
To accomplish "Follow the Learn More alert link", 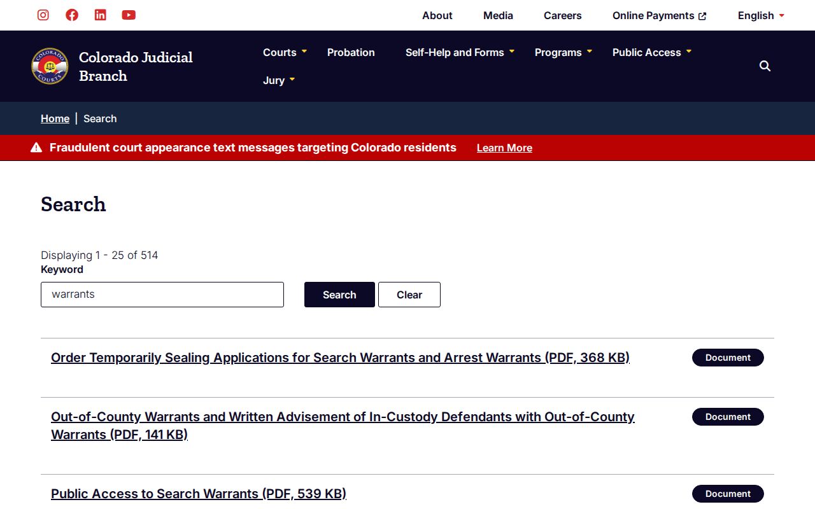I will pos(504,148).
